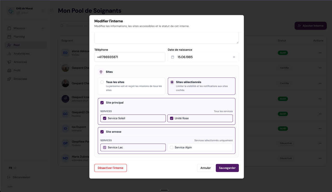Toggle the Service Lac checkbox

105,147
